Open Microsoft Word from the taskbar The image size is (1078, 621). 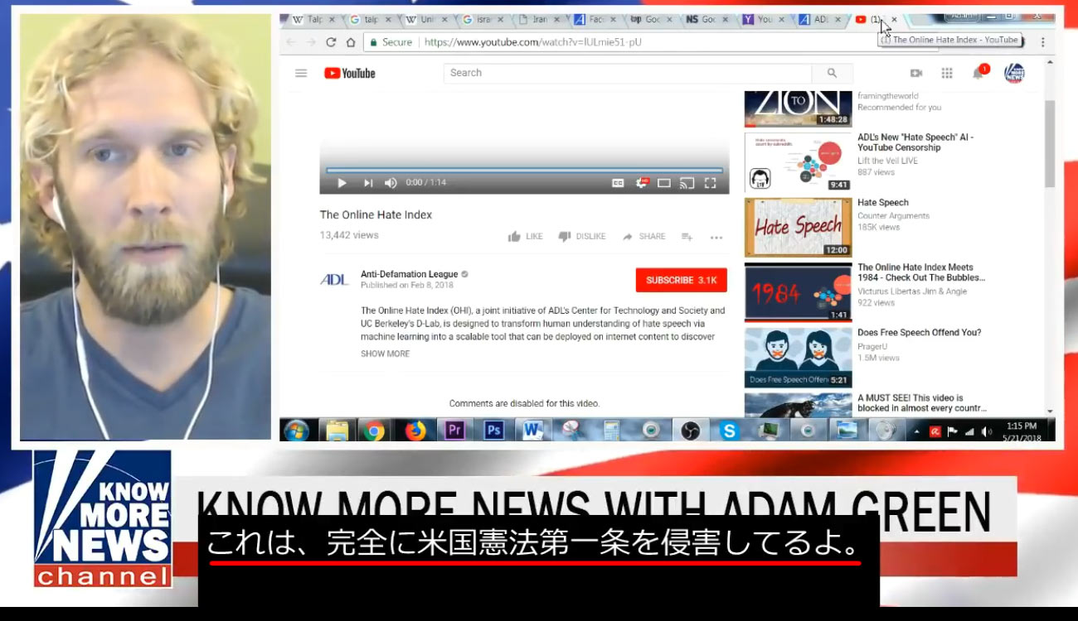pos(533,431)
